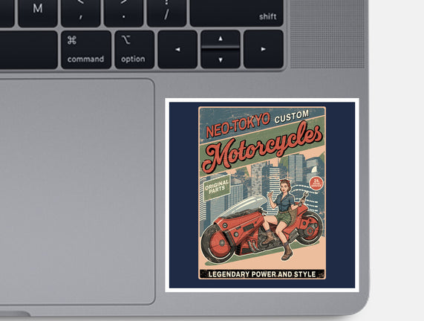This screenshot has height=321, width=424.
Task: Click the M key
Action: [x=38, y=13]
